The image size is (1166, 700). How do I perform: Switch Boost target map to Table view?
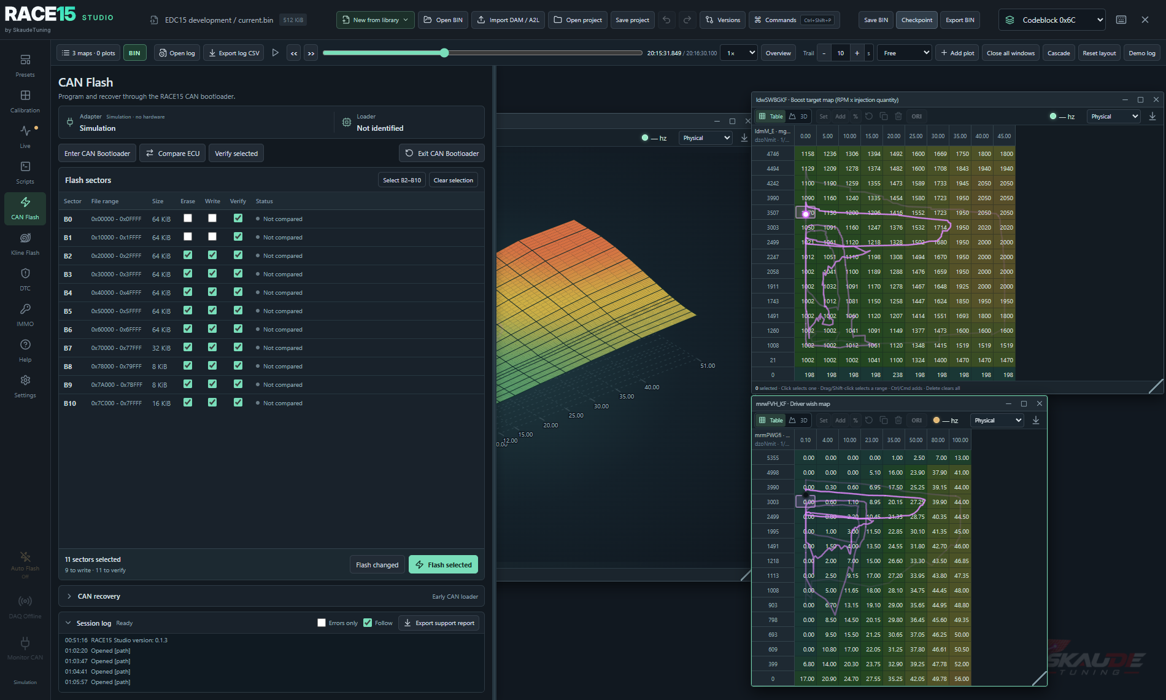point(770,116)
